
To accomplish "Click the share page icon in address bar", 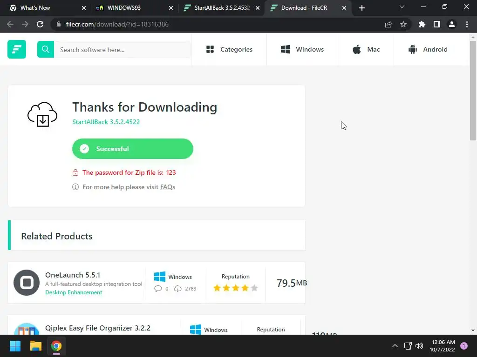I will [388, 24].
